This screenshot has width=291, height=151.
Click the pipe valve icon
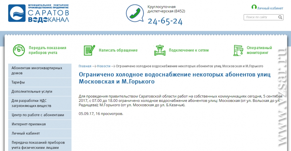pyautogui.click(x=160, y=50)
